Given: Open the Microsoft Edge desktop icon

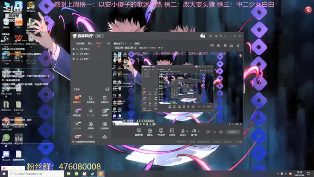Looking at the screenshot, I should coord(6,58).
